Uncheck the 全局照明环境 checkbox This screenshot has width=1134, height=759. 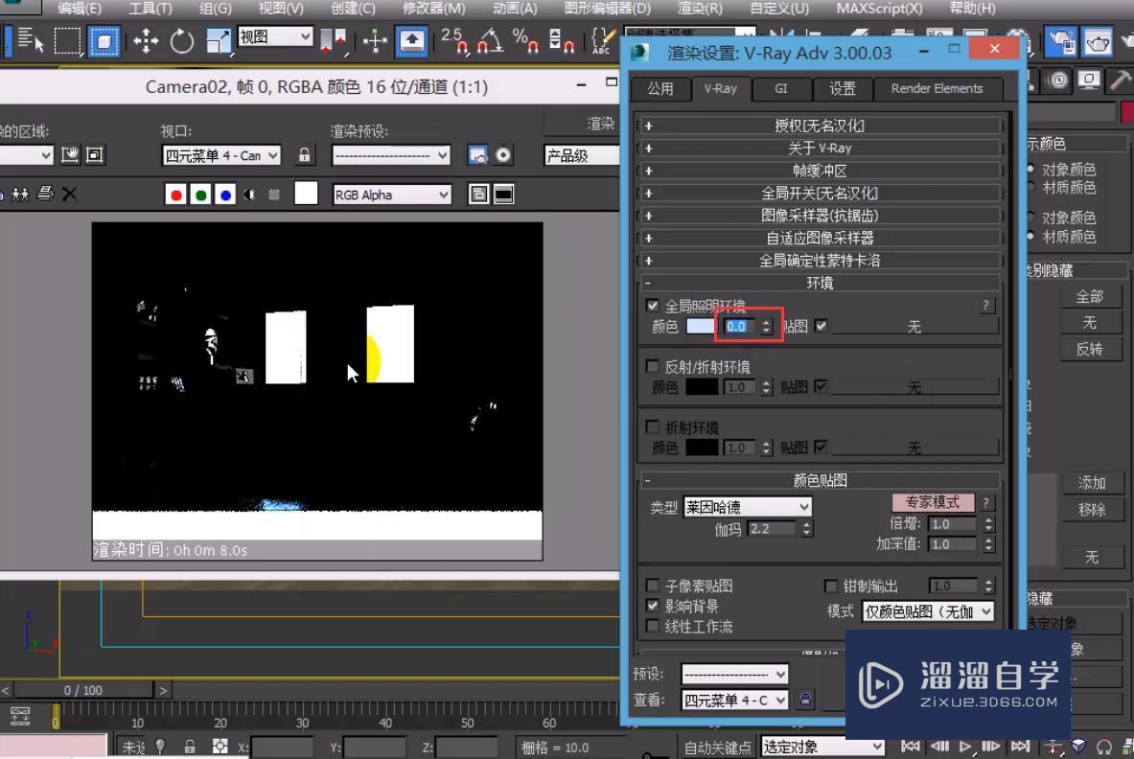click(x=653, y=306)
